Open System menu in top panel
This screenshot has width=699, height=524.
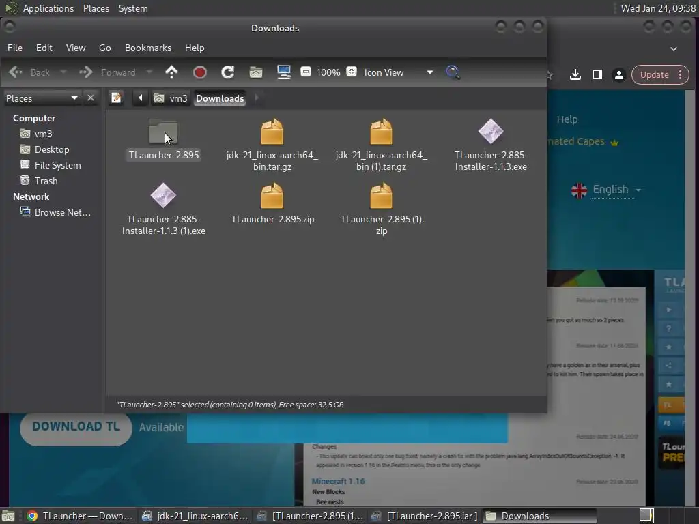coord(133,8)
